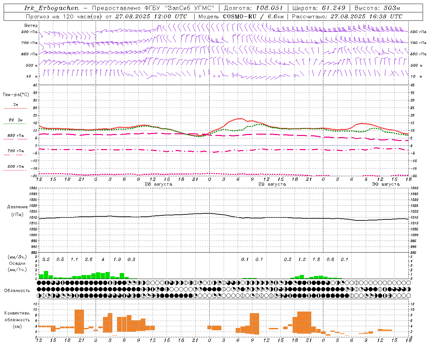Click the 3-hour precipitation value 1.2

coord(302,259)
